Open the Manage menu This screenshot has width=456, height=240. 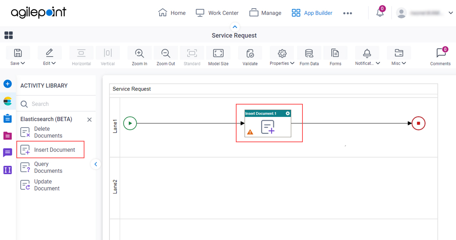265,13
